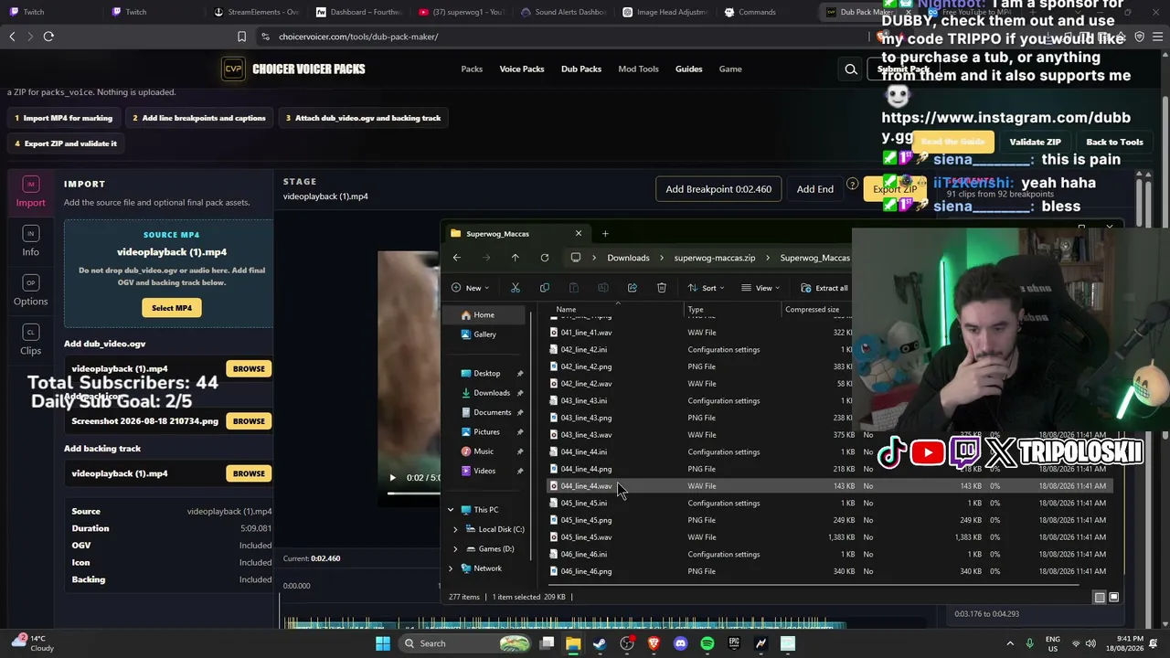Click the Select MP4 button
Screen dimensions: 1170x658
click(x=172, y=308)
